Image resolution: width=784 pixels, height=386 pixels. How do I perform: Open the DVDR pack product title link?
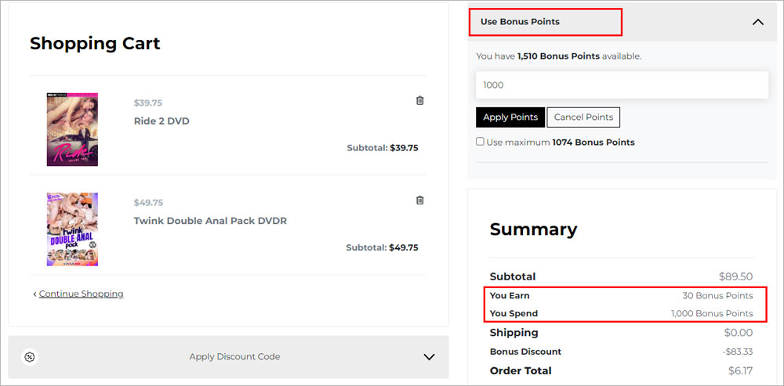210,221
